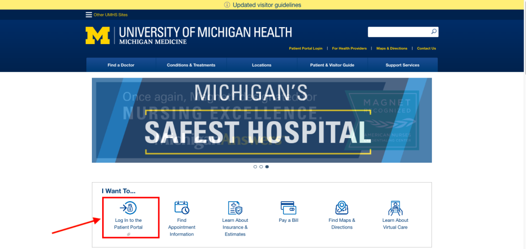Open the Find a Doctor menu

point(121,65)
